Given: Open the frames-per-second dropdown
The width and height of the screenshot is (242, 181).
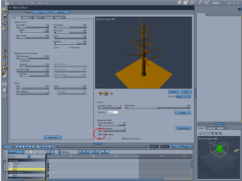Looking at the screenshot, I should pyautogui.click(x=188, y=147).
